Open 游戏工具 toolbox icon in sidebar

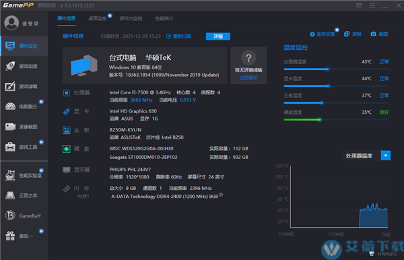[10, 147]
